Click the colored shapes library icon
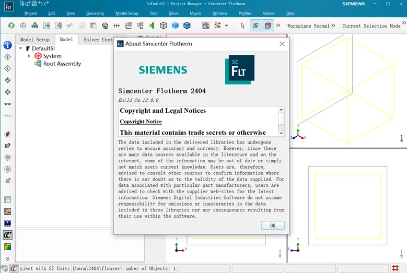Image resolution: width=407 pixels, height=273 pixels. click(34, 26)
